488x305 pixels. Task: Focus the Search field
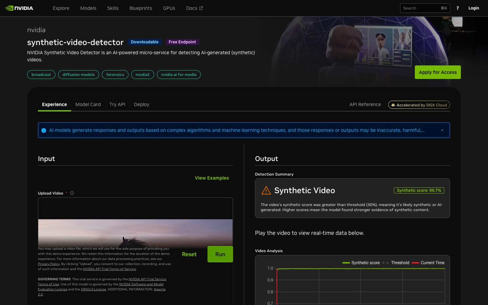pyautogui.click(x=425, y=8)
